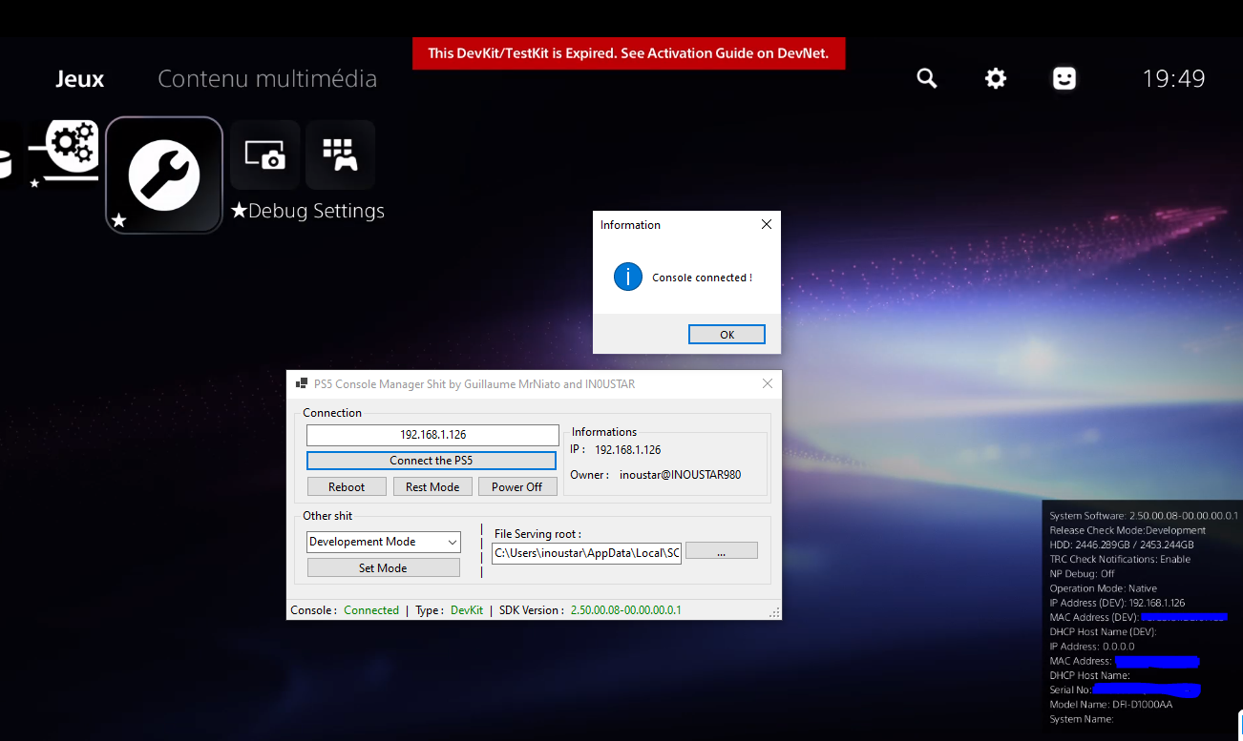Click OK in the Information dialog
Image resolution: width=1243 pixels, height=741 pixels.
[727, 335]
